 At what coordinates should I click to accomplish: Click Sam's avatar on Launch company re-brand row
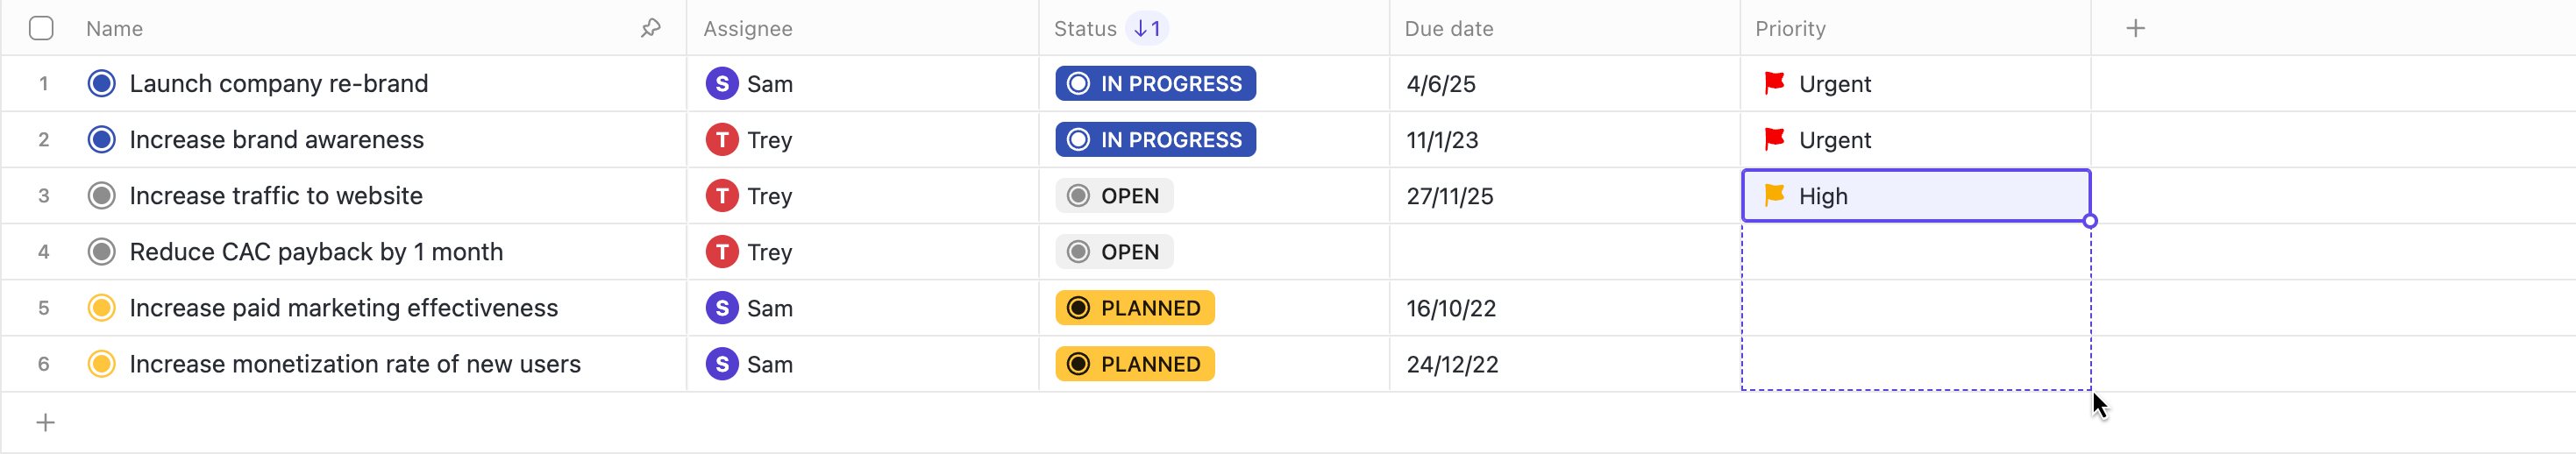pos(721,84)
